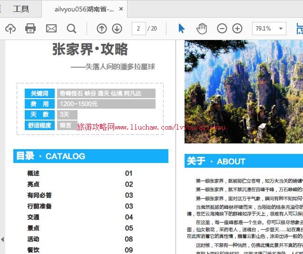Send file by email envelope icon
The width and height of the screenshot is (303, 254).
point(51,29)
